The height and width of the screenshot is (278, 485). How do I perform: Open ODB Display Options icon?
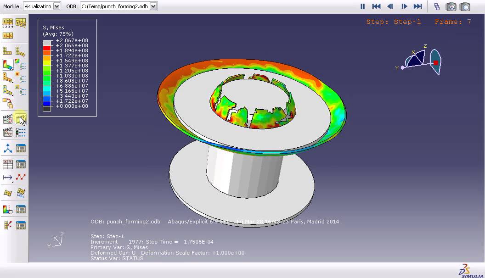tap(7, 35)
